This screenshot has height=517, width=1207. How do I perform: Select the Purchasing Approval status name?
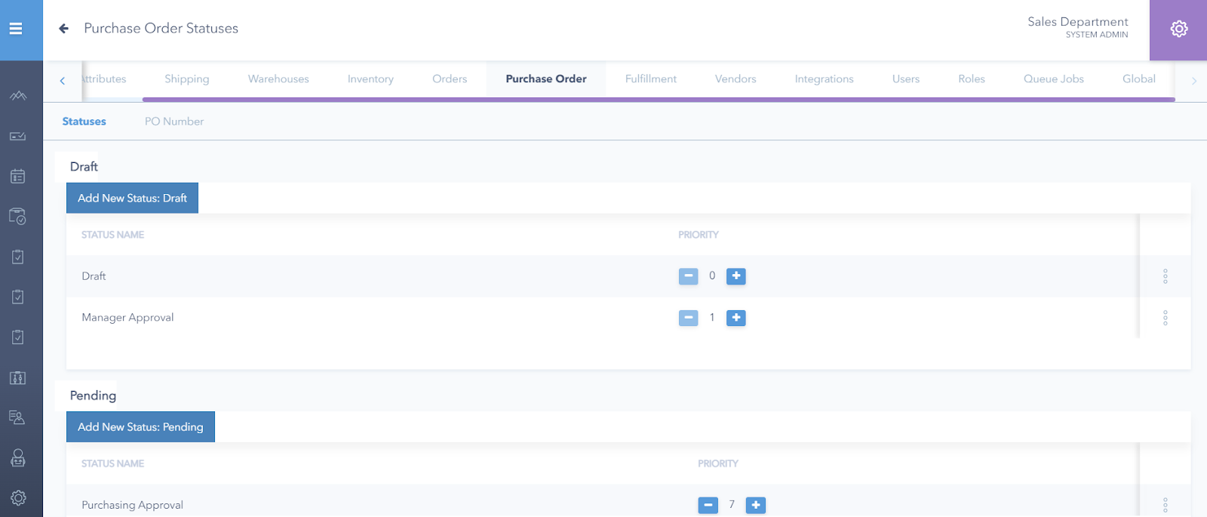[133, 505]
